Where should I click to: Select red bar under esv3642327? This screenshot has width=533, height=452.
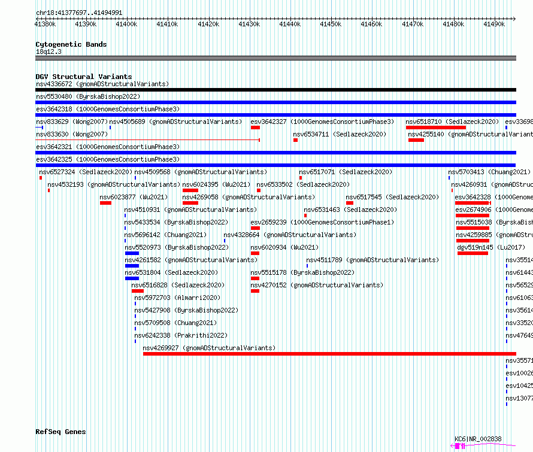pos(255,128)
